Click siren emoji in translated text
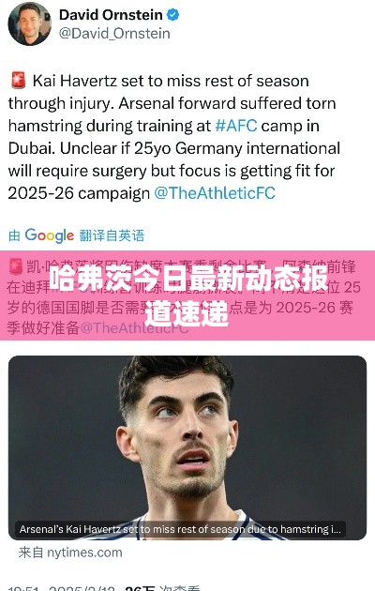The height and width of the screenshot is (591, 375). [x=16, y=266]
